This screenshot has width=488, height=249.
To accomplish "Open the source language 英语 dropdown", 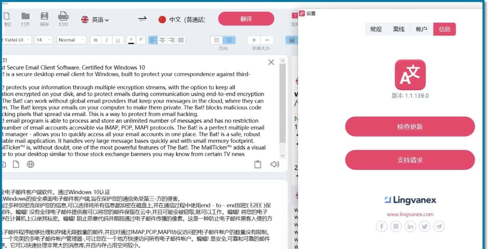I will click(x=95, y=19).
